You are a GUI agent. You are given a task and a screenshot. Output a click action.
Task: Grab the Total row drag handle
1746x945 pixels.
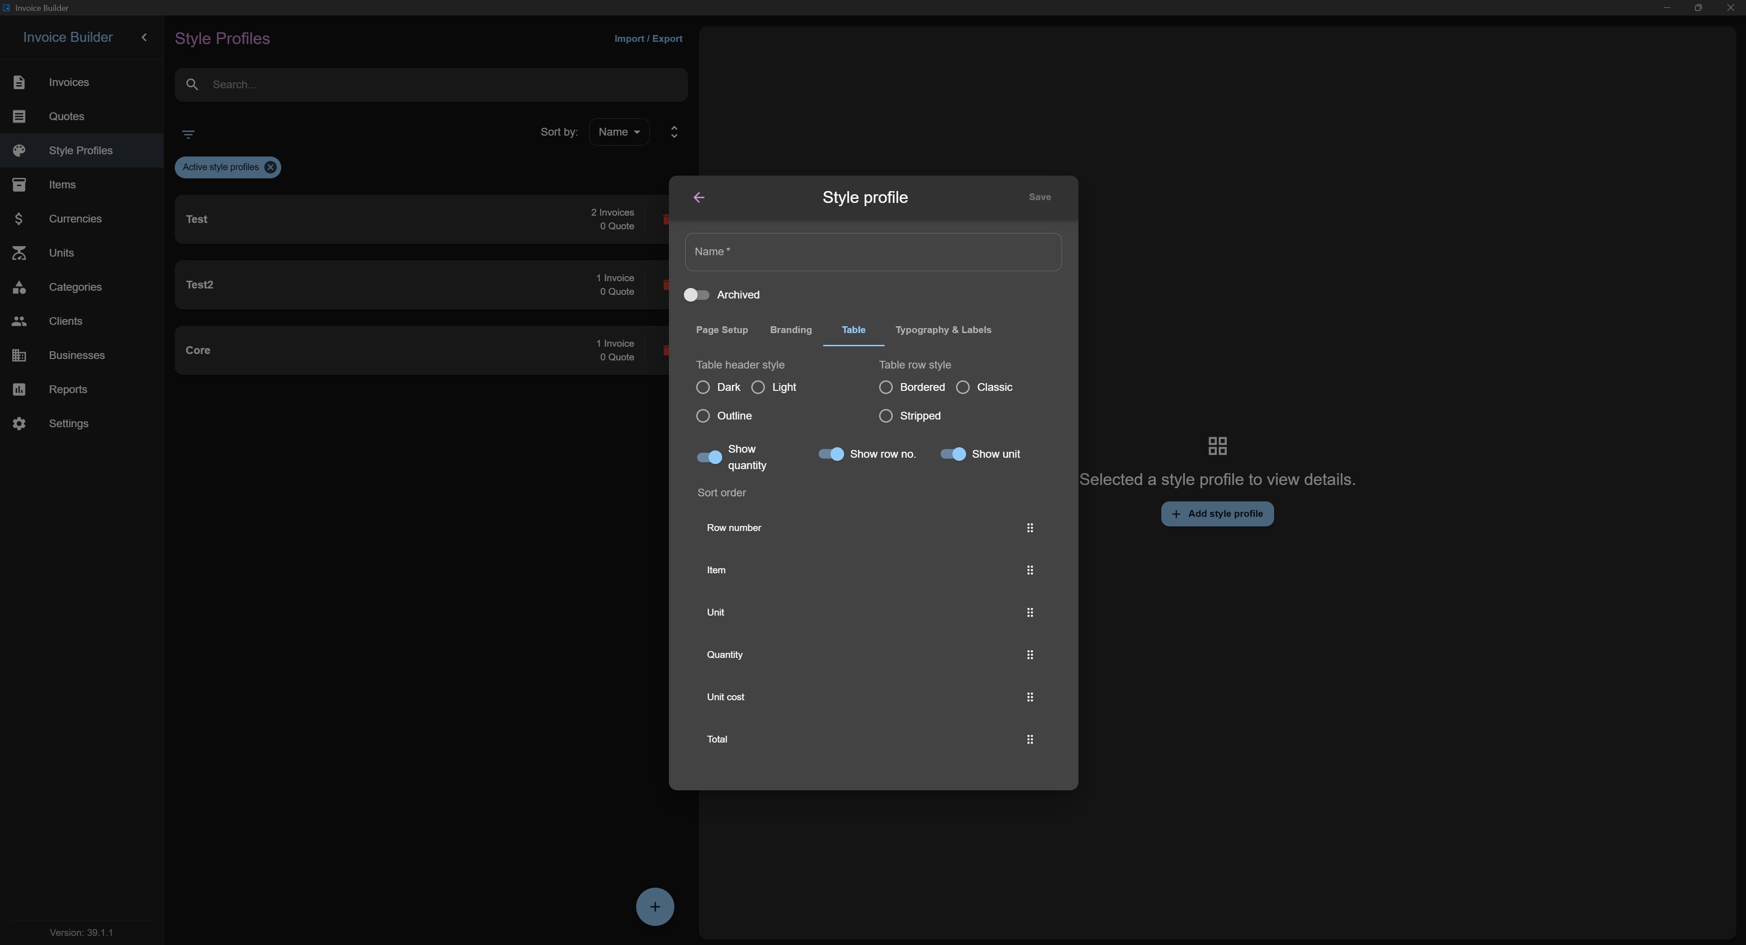click(1030, 740)
